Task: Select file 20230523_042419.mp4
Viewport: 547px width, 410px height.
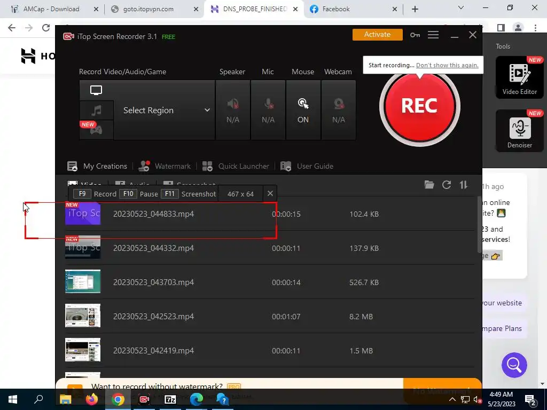Action: pos(153,351)
